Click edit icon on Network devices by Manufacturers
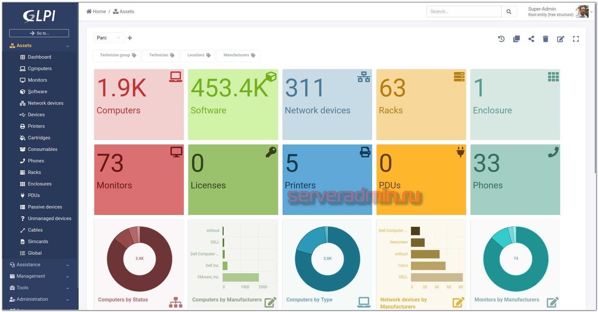The height and width of the screenshot is (312, 598). [458, 302]
